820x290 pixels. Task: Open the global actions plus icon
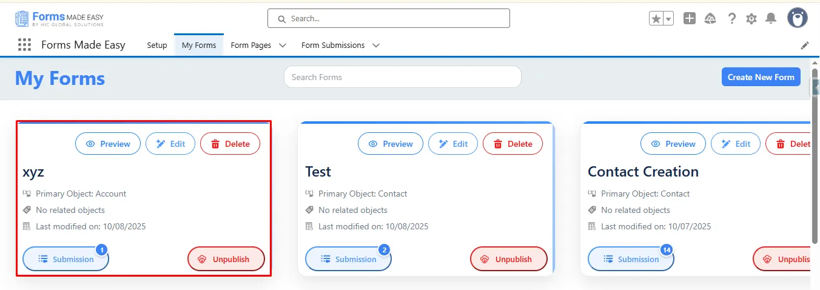coord(690,19)
